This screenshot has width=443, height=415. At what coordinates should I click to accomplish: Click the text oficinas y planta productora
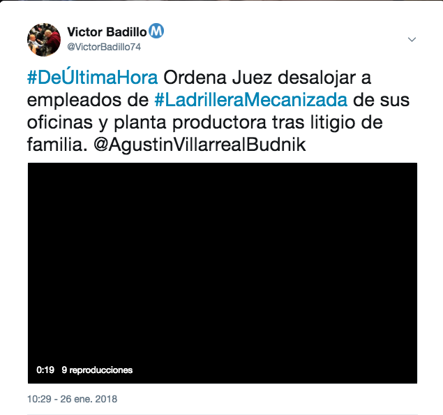(147, 123)
